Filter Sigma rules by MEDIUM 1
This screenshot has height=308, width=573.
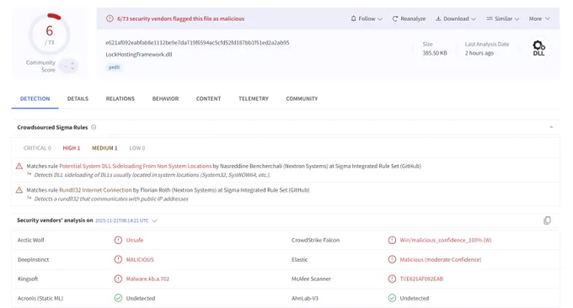coord(104,148)
